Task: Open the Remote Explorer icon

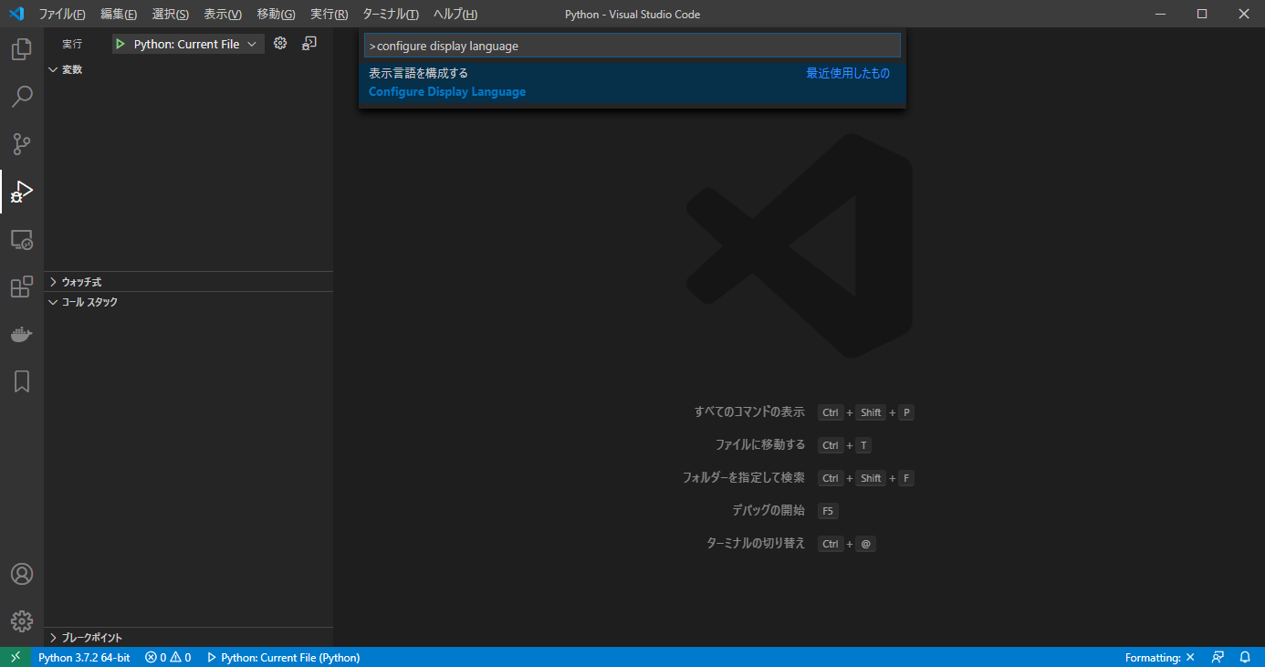Action: pos(22,239)
